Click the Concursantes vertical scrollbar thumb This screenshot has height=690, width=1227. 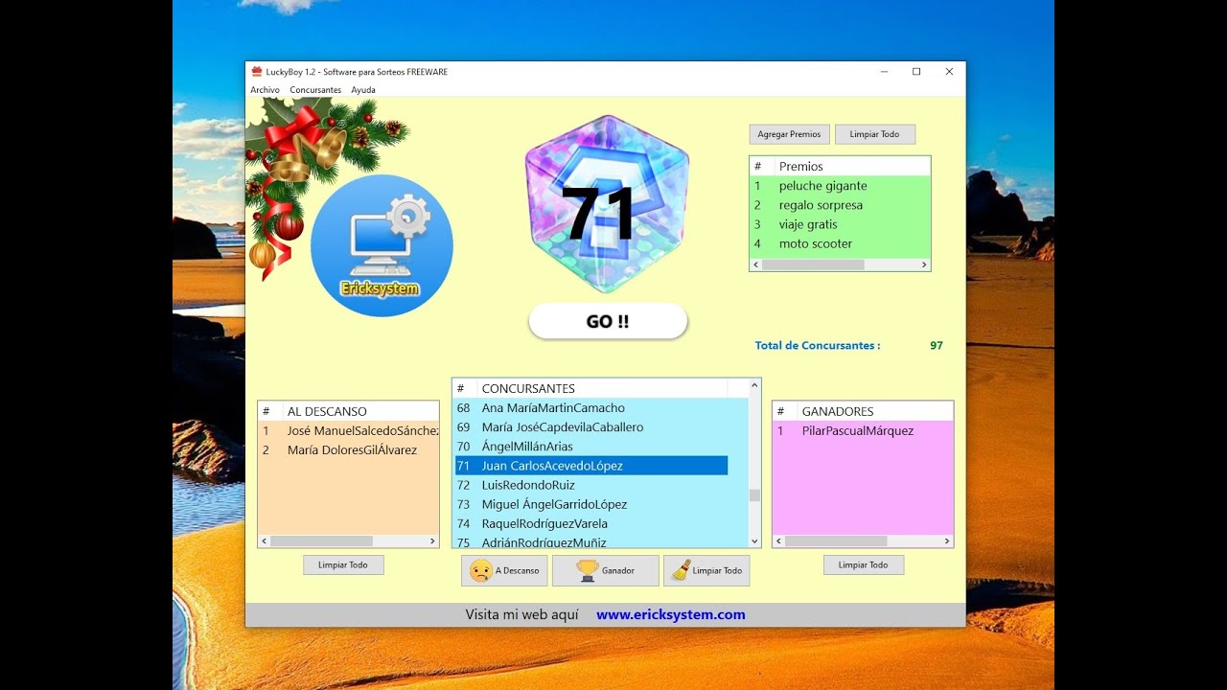754,495
